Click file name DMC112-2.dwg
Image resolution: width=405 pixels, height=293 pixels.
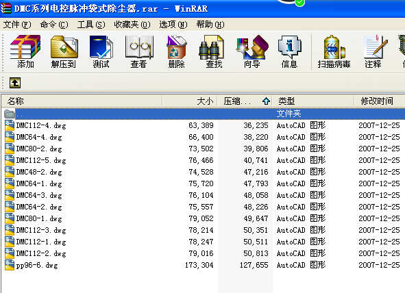(x=41, y=253)
